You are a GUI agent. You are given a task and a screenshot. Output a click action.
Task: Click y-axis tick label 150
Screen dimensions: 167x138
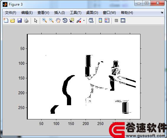pos(22,78)
